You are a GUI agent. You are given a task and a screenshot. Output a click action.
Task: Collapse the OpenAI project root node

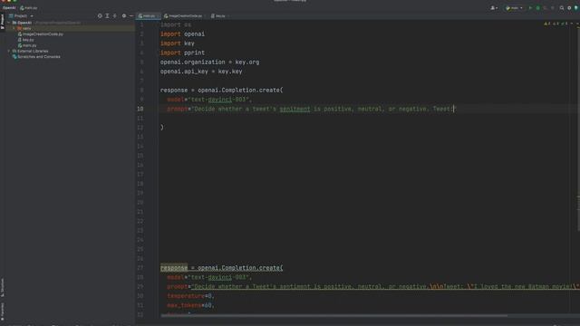[x=9, y=23]
